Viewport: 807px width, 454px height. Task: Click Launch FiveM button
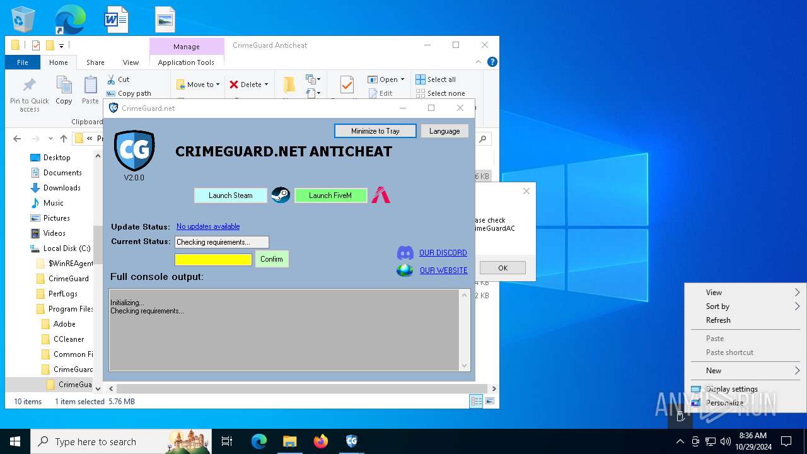[x=331, y=195]
